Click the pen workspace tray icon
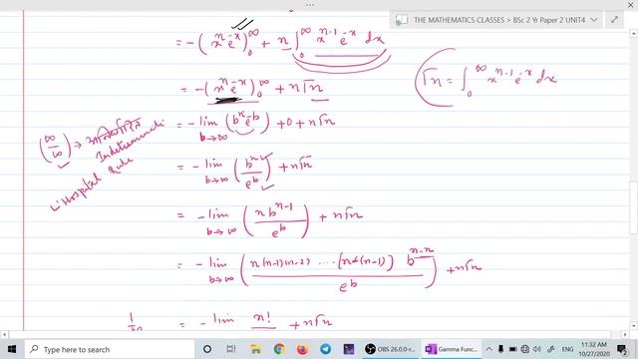 pos(551,349)
